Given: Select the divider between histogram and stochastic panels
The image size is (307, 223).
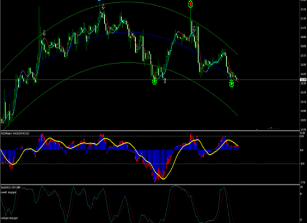Looking at the screenshot, I should point(150,185).
